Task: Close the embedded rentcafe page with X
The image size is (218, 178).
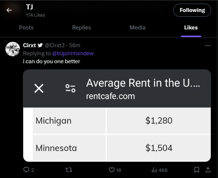Action: 39,88
